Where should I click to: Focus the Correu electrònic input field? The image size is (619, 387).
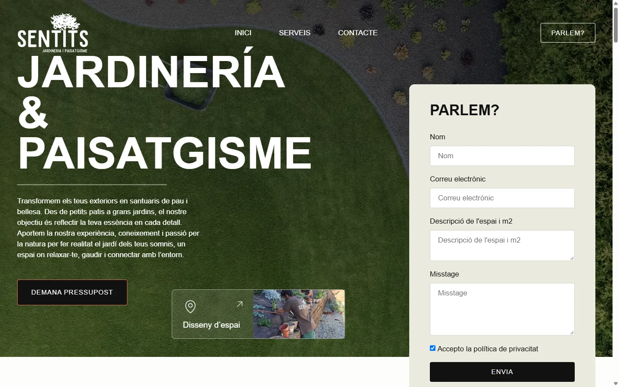(502, 198)
